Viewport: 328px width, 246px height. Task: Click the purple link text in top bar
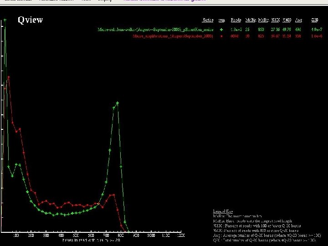[x=165, y=1]
